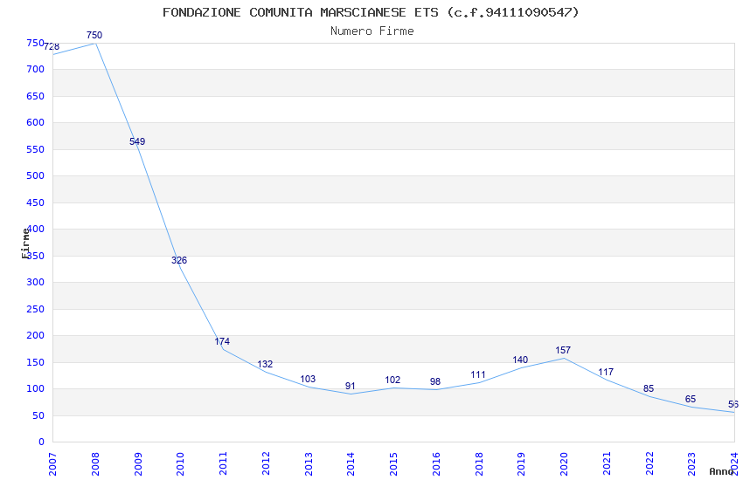Click the y-axis value 600

pyautogui.click(x=36, y=122)
